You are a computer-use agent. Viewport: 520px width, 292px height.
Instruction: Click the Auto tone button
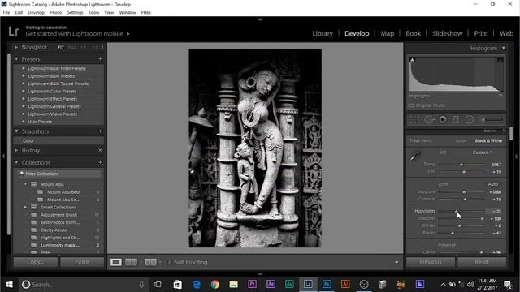[x=493, y=184]
